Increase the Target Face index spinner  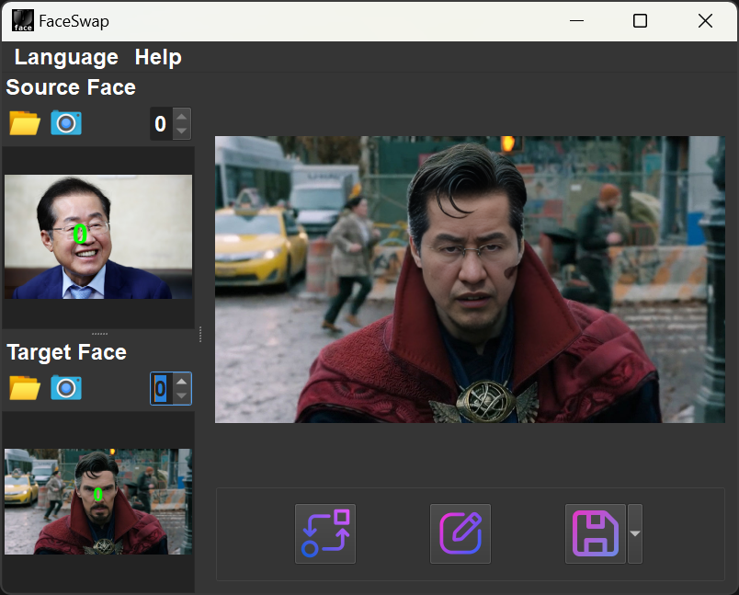(182, 382)
